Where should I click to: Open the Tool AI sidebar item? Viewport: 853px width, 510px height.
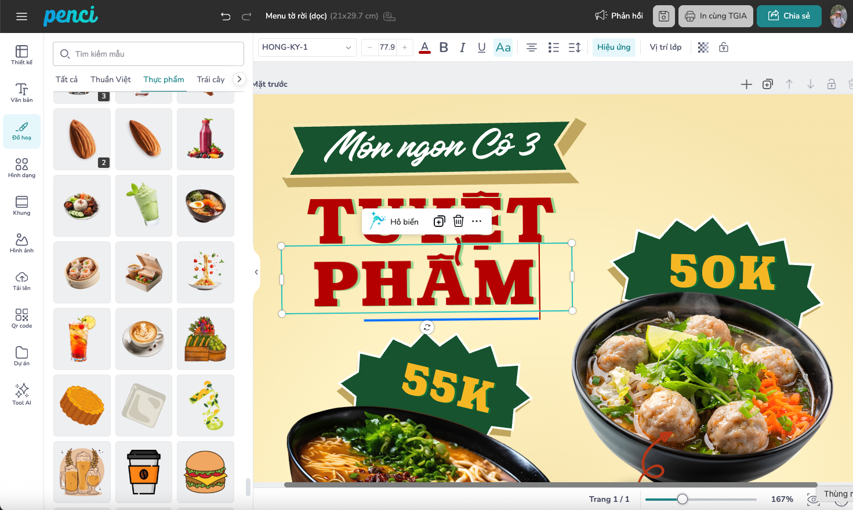[x=21, y=394]
